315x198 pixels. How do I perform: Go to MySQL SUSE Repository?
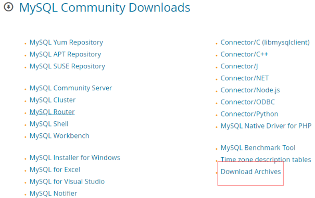click(x=67, y=66)
